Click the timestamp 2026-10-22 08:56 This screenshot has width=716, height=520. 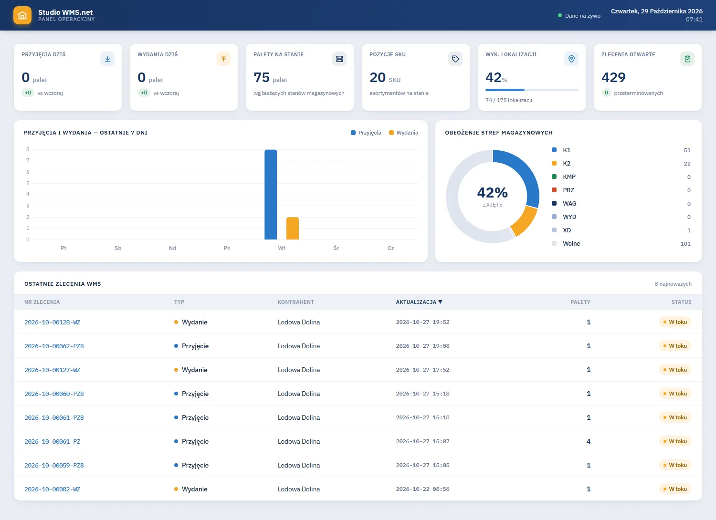[422, 489]
